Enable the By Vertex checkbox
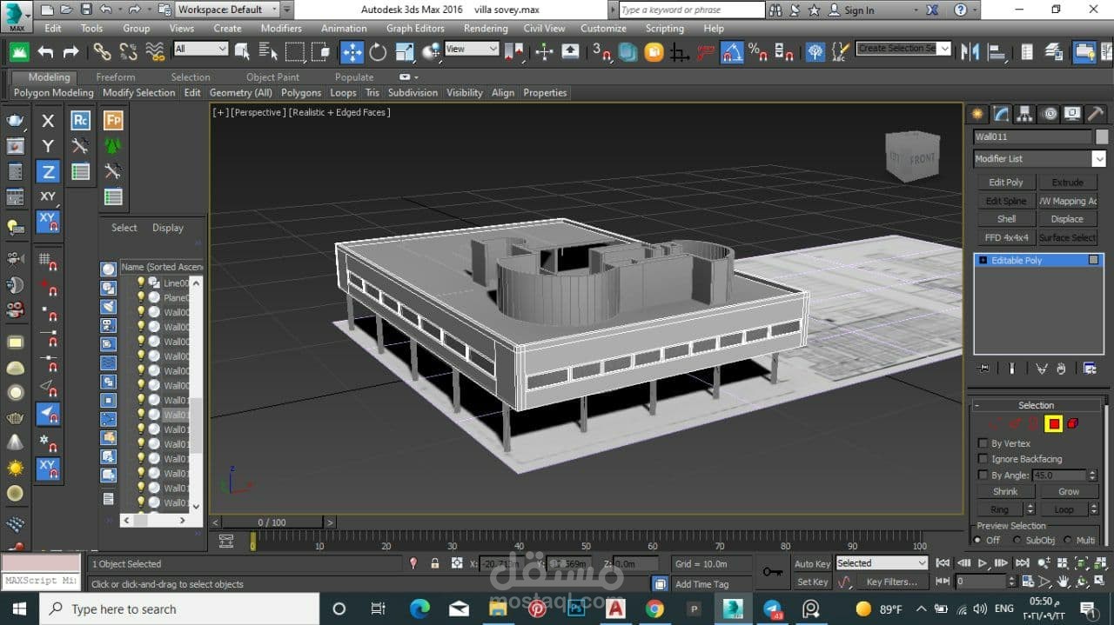This screenshot has height=625, width=1114. pyautogui.click(x=983, y=443)
